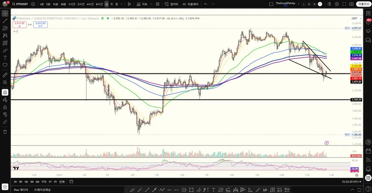
Task: Click the red 2,917.02 sell button
Action: pos(20,25)
